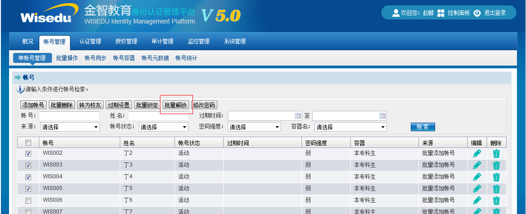Expand the 容器名 dropdown list

pos(350,127)
